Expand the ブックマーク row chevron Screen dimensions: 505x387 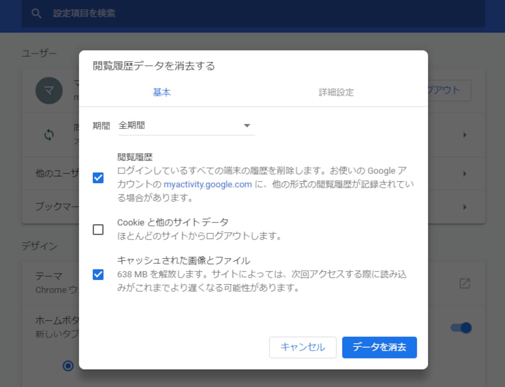pos(465,207)
